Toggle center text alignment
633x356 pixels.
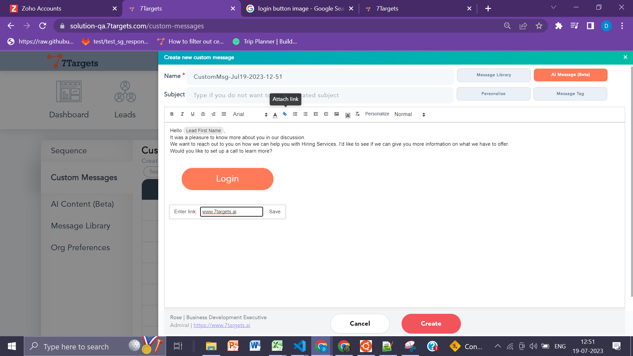pyautogui.click(x=203, y=114)
